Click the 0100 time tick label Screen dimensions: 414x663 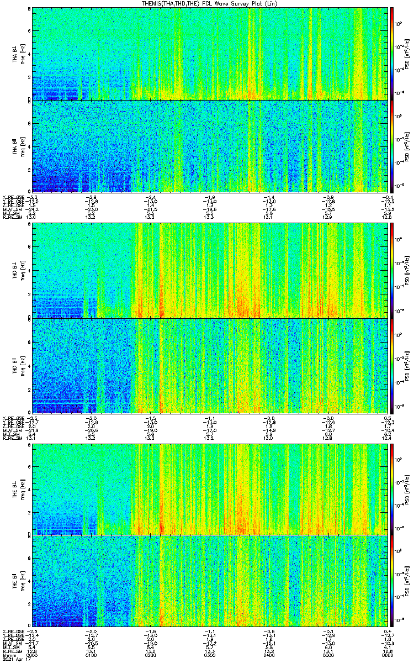point(91,654)
